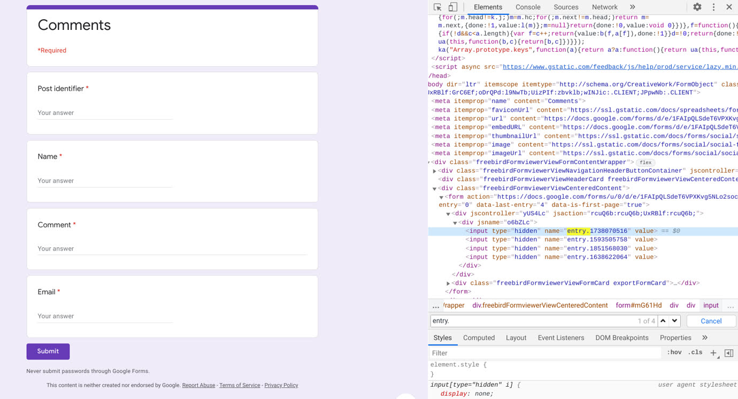Open the DevTools three-dot options menu

(713, 7)
